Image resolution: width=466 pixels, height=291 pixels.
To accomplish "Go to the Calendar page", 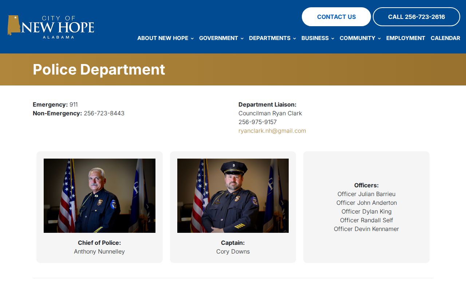I will pos(445,38).
